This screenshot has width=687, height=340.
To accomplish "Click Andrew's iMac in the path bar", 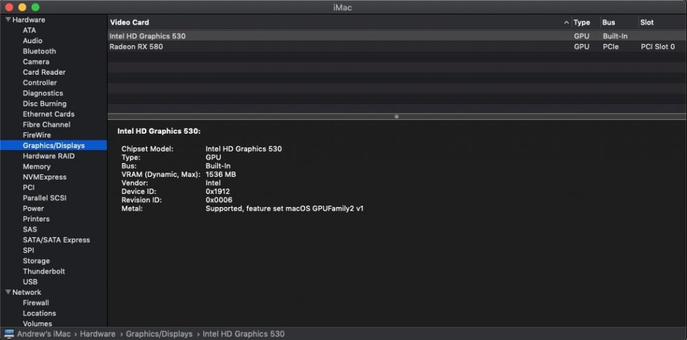I will [x=45, y=334].
